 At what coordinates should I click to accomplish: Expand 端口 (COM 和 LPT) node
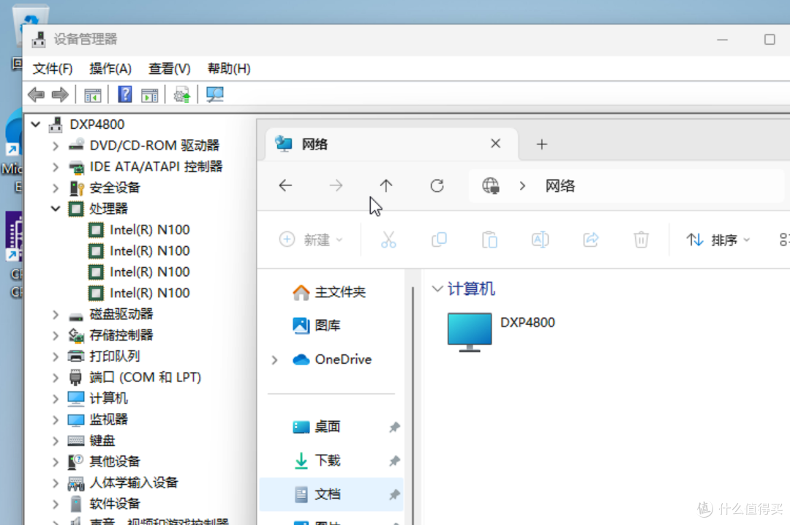click(x=56, y=377)
